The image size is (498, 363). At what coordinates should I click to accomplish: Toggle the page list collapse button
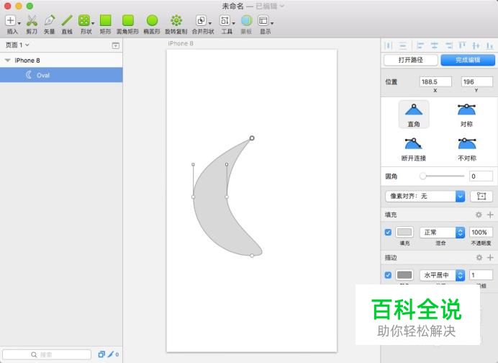[116, 45]
